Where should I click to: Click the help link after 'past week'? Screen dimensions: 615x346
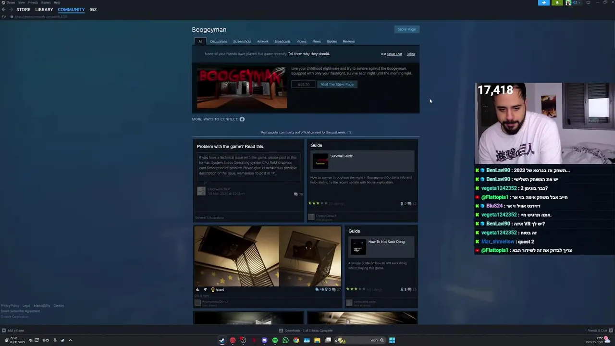point(349,132)
